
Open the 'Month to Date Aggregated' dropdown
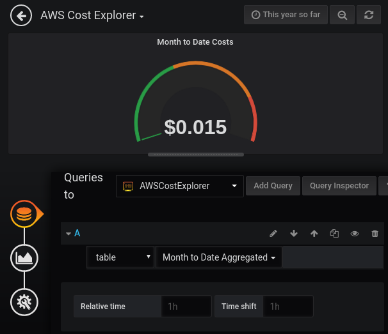[219, 257]
